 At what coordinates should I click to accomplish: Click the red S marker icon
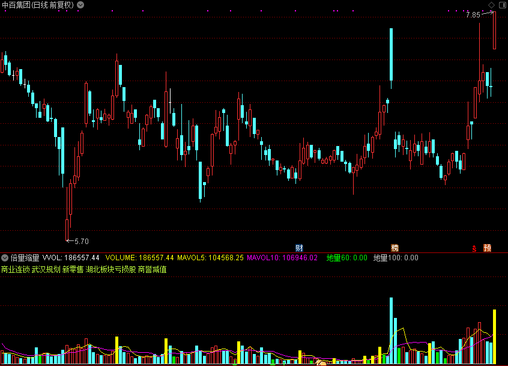pyautogui.click(x=474, y=249)
